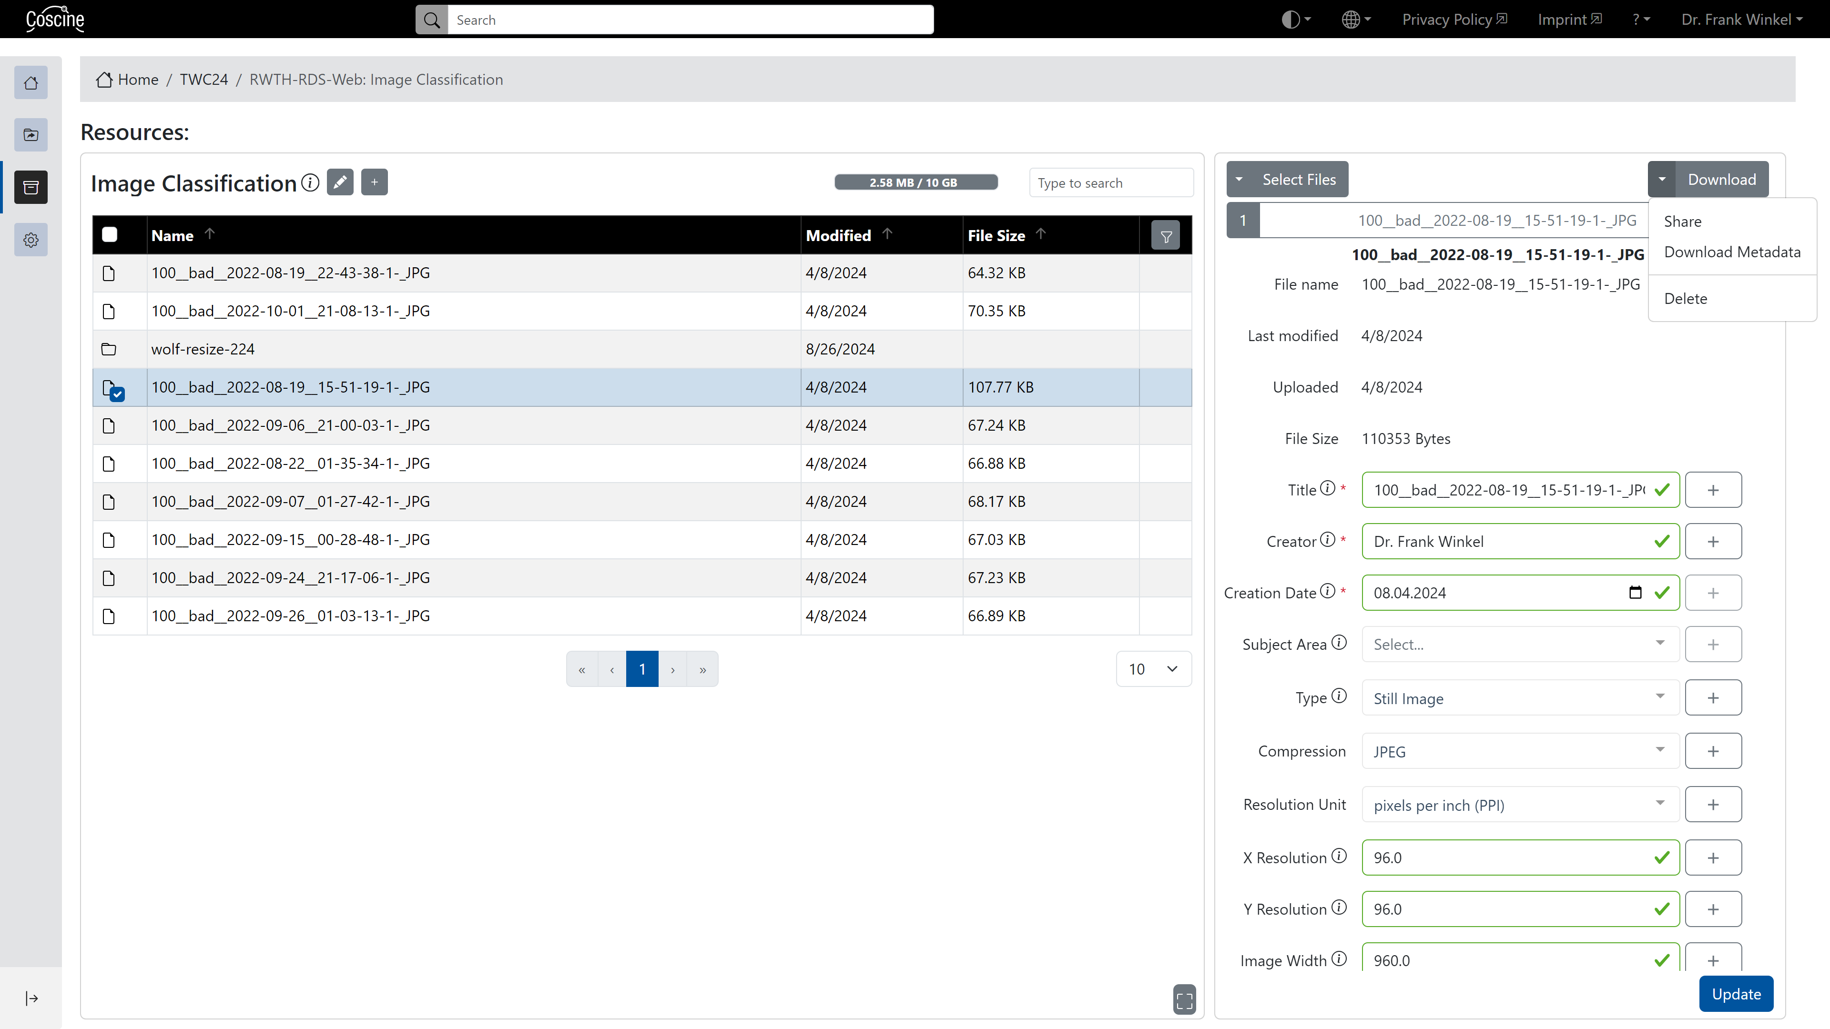Image resolution: width=1830 pixels, height=1029 pixels.
Task: Open the Compression JPEG dropdown
Action: click(1520, 751)
